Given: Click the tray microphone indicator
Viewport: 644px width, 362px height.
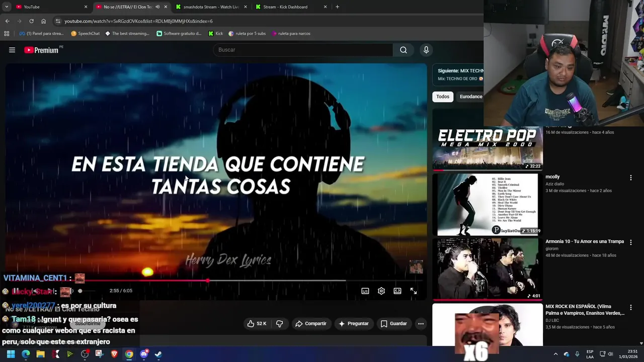Looking at the screenshot, I should [x=577, y=354].
